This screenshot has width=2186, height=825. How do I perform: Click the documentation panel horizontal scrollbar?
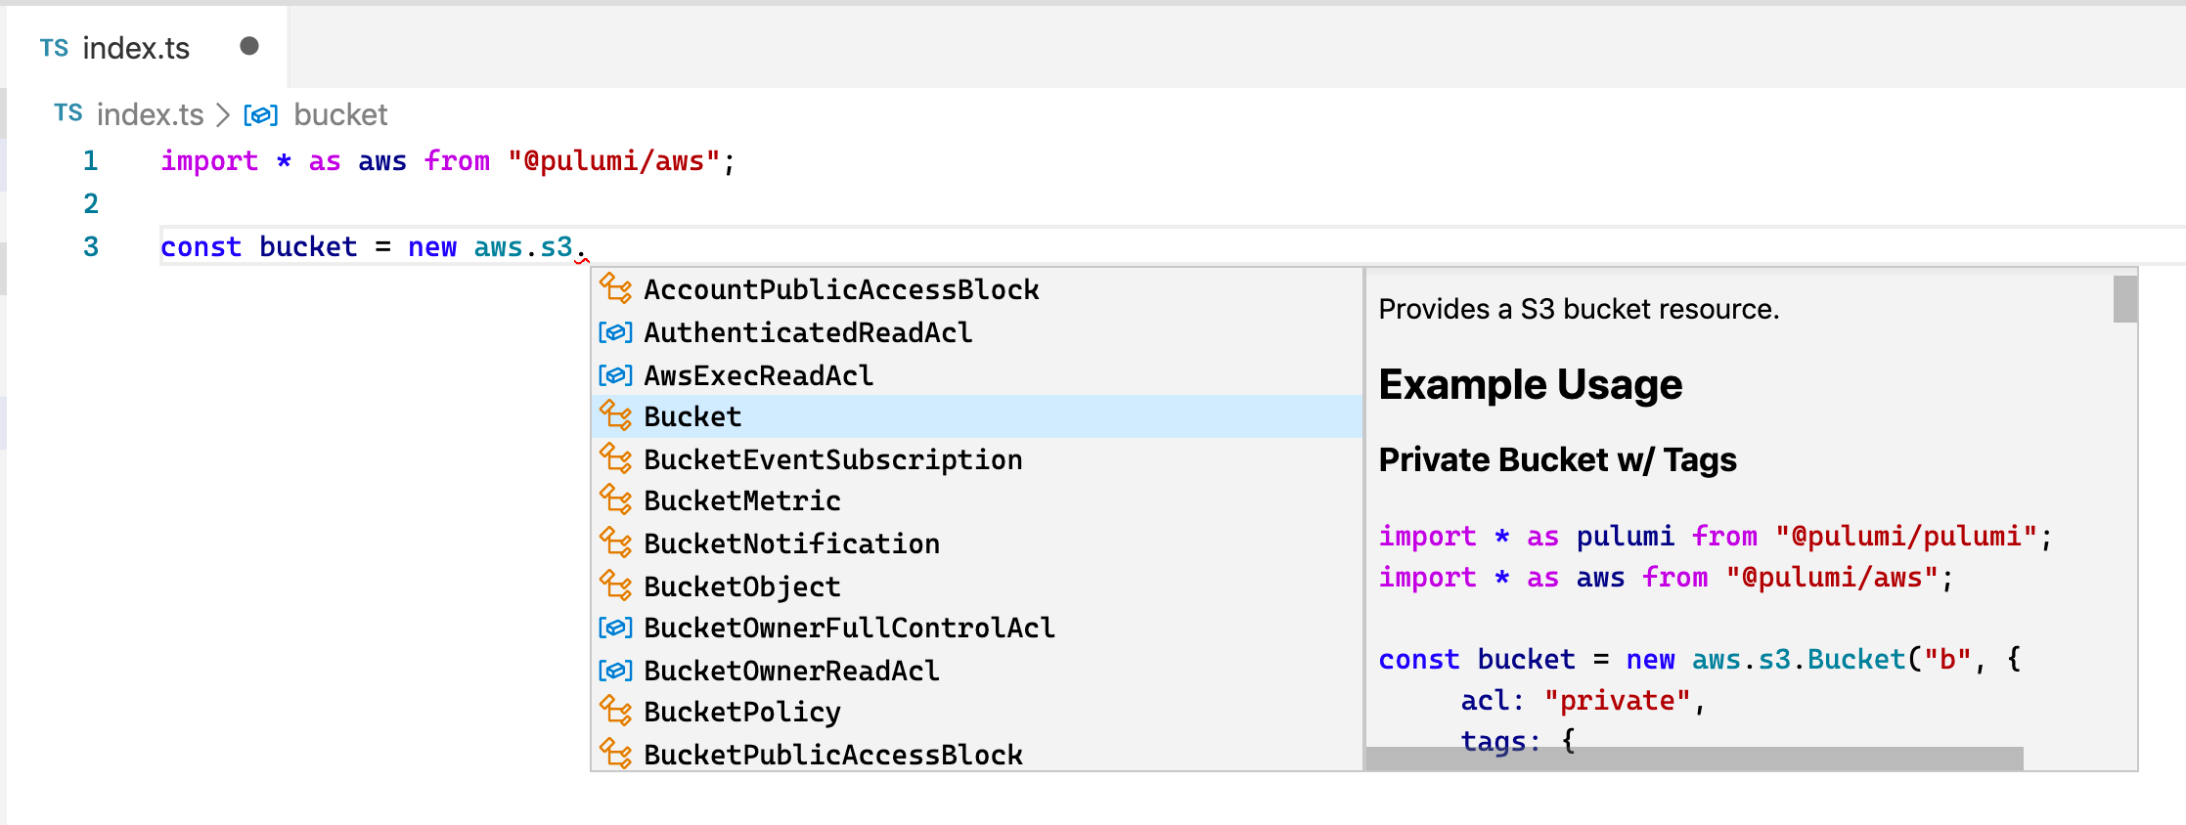point(1694,759)
